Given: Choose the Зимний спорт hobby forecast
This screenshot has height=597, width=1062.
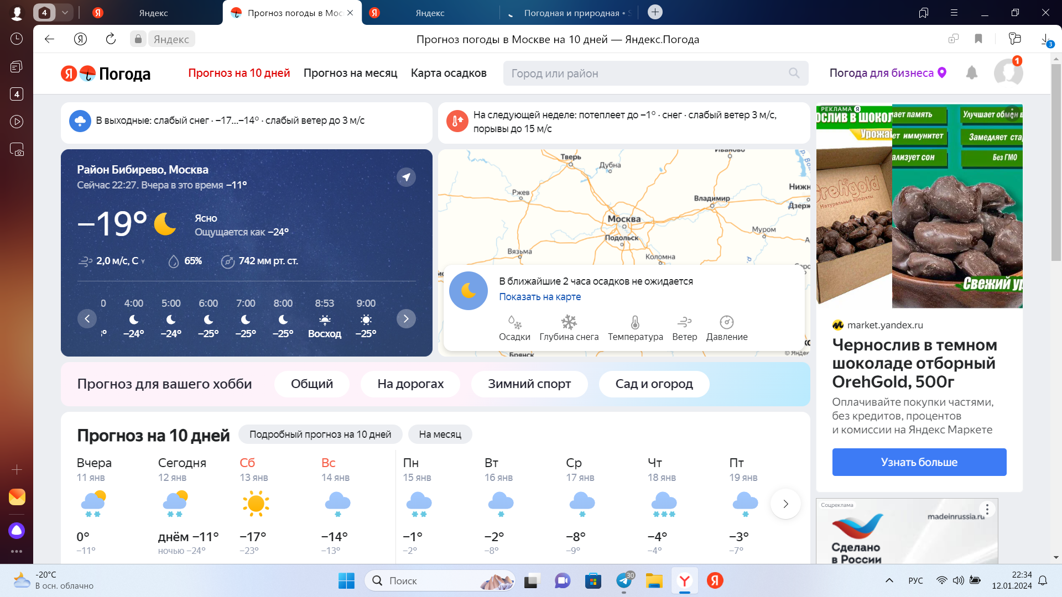Looking at the screenshot, I should pos(529,384).
